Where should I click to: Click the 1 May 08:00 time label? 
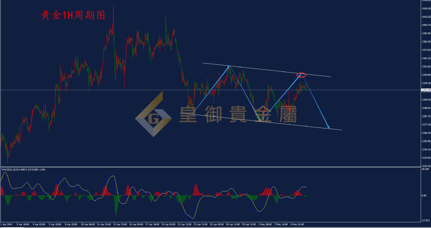266,224
